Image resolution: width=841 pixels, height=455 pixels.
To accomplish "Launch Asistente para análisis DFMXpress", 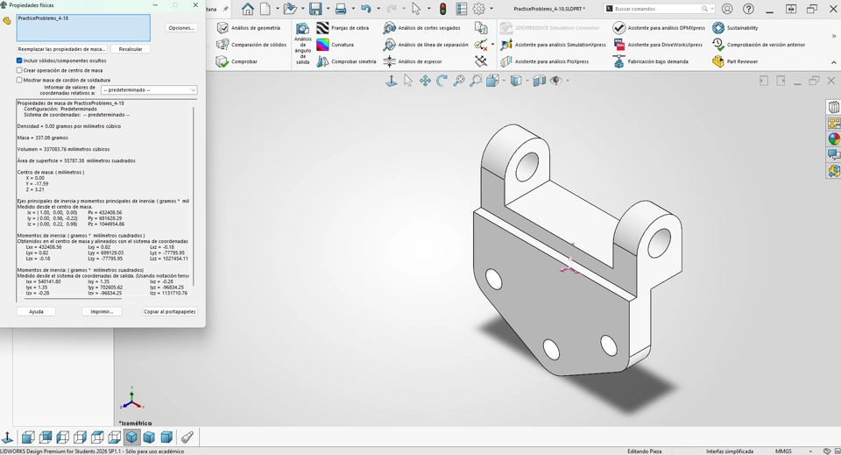I will coord(659,28).
